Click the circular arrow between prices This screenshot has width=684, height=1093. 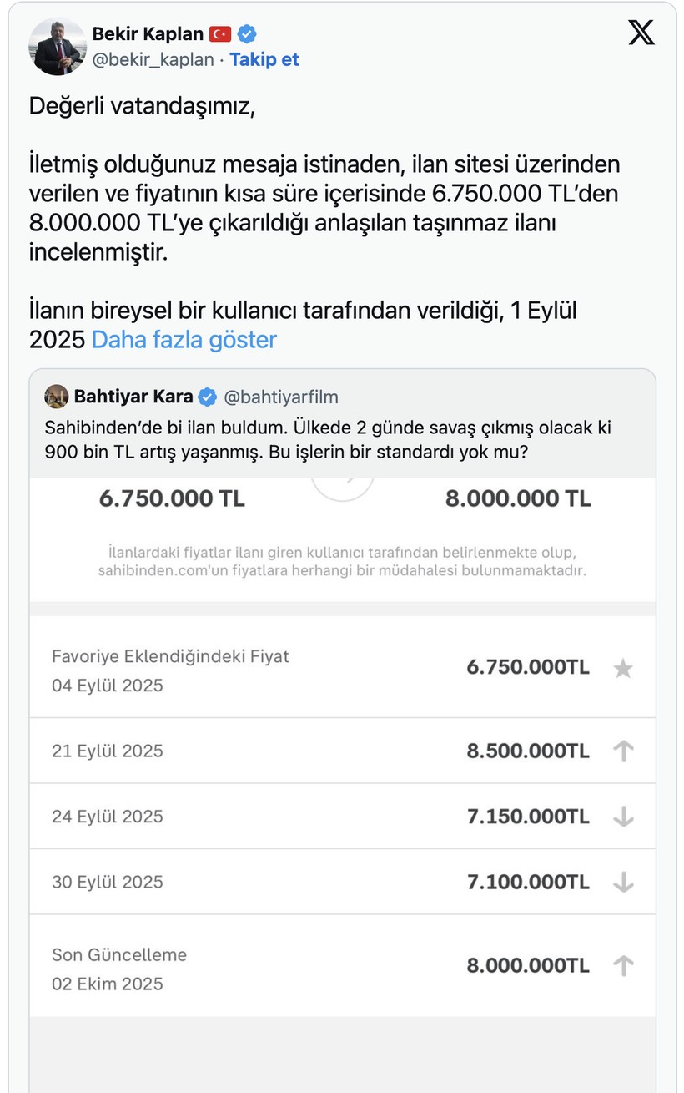point(342,488)
